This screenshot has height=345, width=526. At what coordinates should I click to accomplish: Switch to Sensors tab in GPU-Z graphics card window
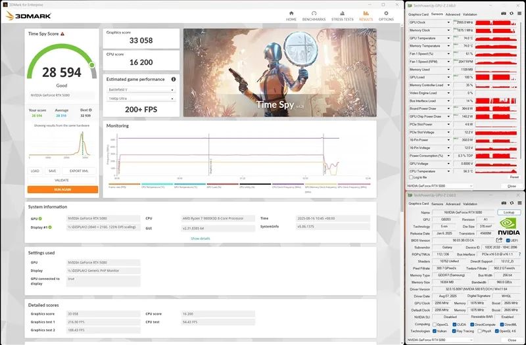(437, 204)
